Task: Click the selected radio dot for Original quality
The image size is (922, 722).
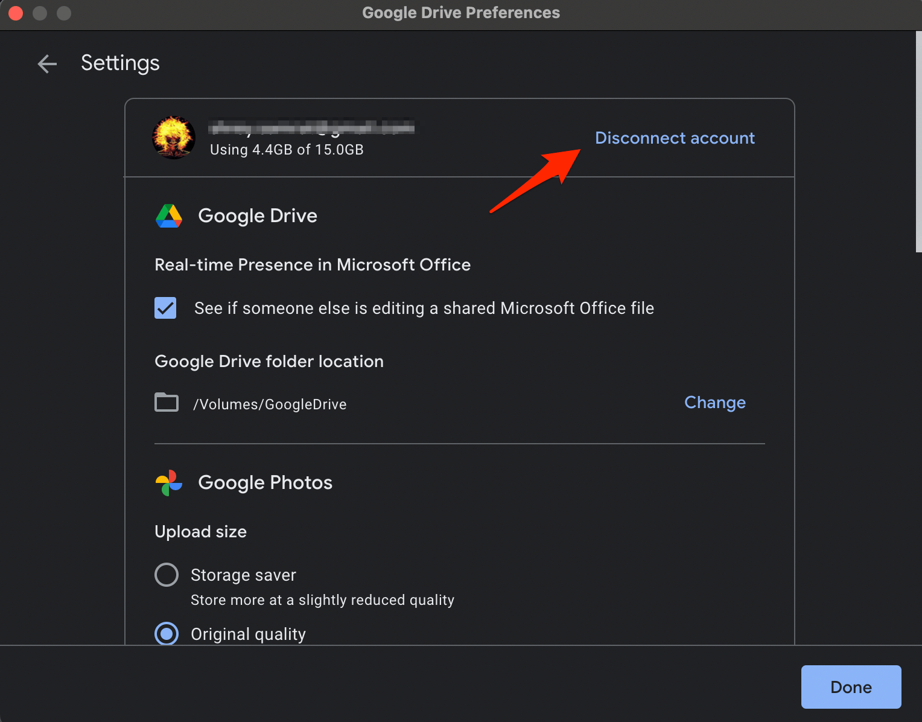Action: 167,634
